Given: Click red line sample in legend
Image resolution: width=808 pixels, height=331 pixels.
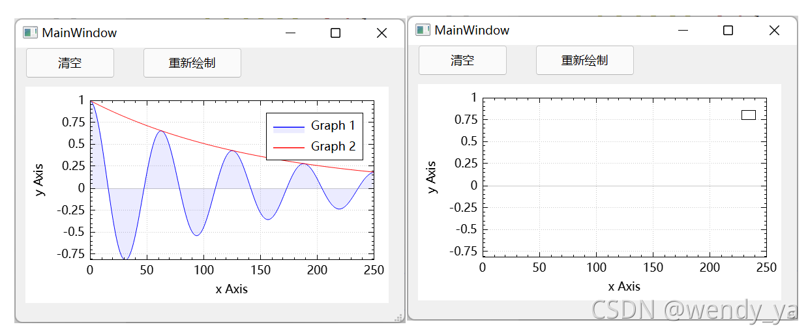Looking at the screenshot, I should (288, 148).
